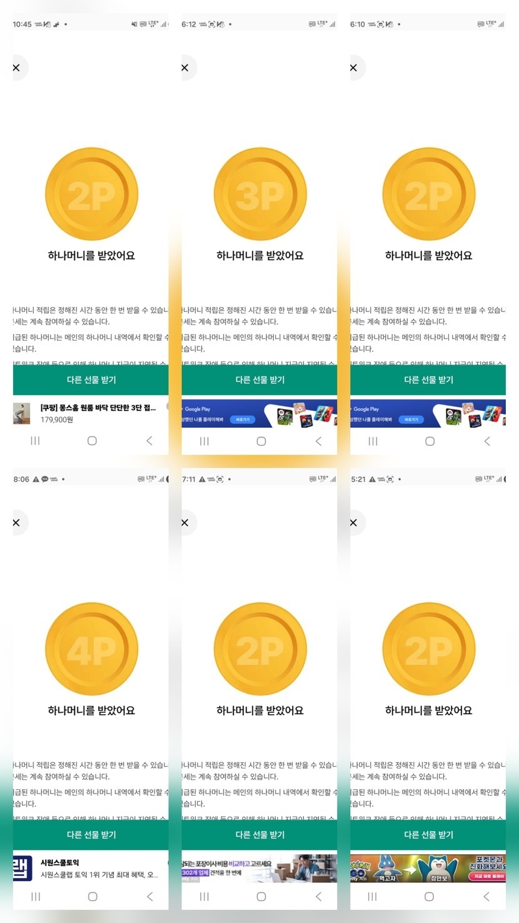
Task: Close the popup in the 10:45 screenshot
Action: [x=17, y=68]
